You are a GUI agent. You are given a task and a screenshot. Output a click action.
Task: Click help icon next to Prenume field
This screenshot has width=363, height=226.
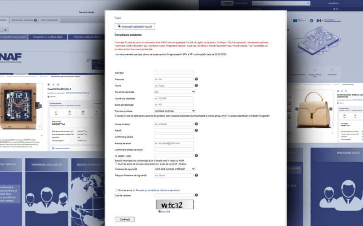(x=196, y=79)
